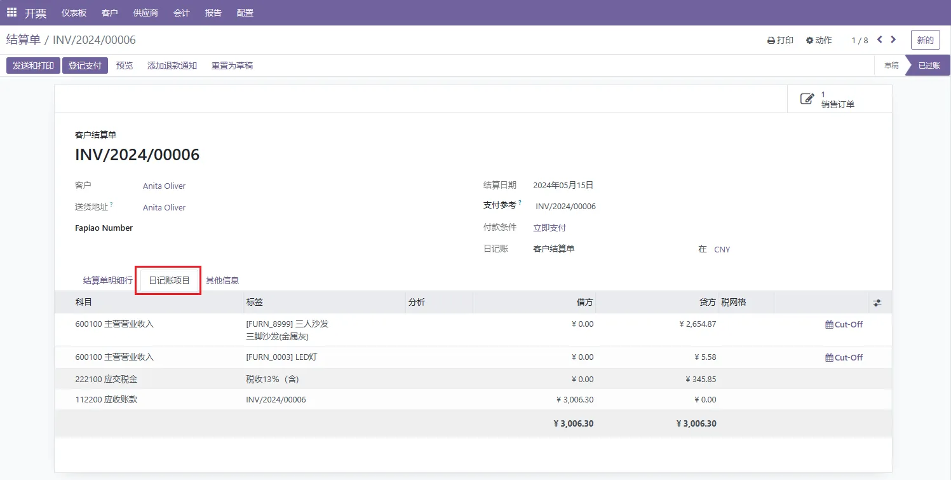Switch to 日记账项目 tab
951x480 pixels.
169,280
